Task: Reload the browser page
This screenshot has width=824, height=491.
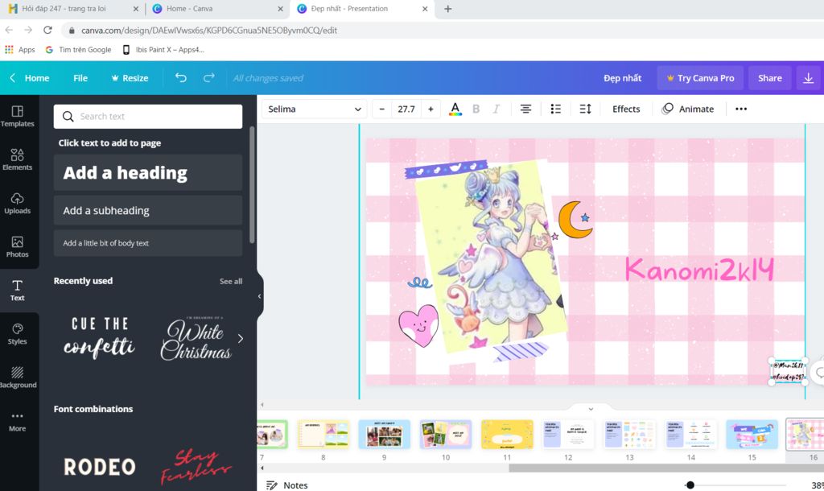Action: 47,30
